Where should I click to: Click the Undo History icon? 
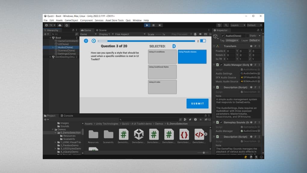point(219,25)
